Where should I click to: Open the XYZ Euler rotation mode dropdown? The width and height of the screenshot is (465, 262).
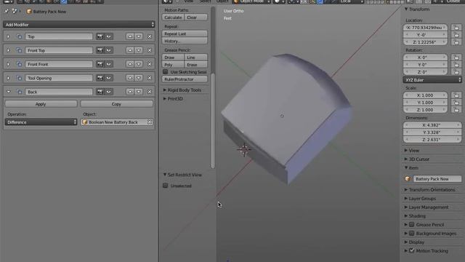point(432,80)
